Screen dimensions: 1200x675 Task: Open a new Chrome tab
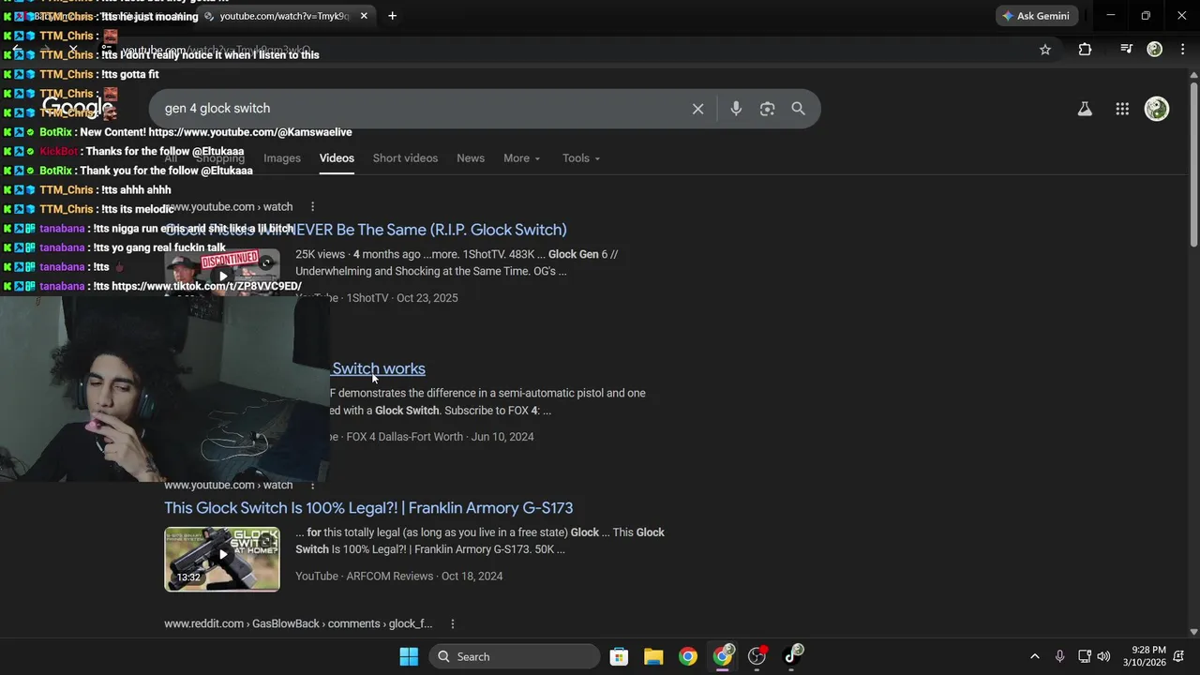point(392,16)
